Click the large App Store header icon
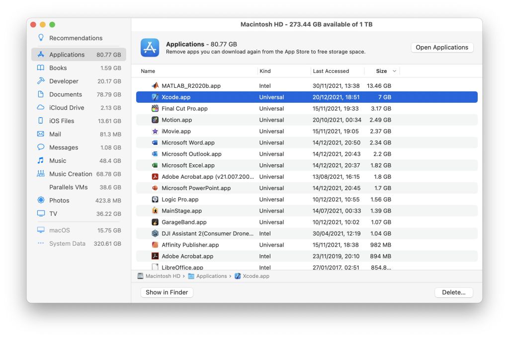Image resolution: width=509 pixels, height=338 pixels. pyautogui.click(x=150, y=48)
